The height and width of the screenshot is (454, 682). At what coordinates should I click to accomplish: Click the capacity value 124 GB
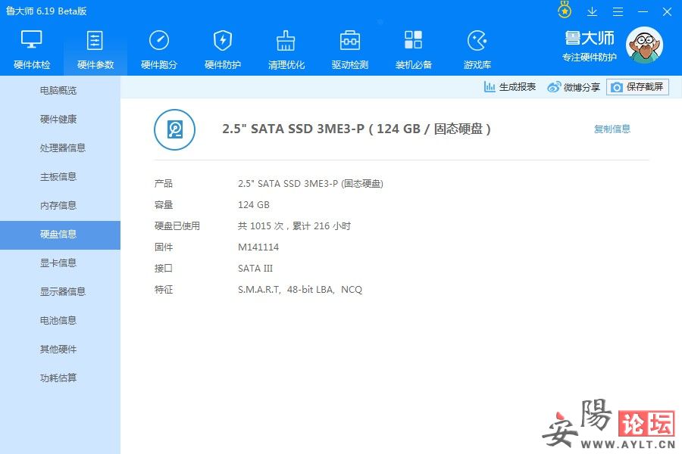point(254,204)
